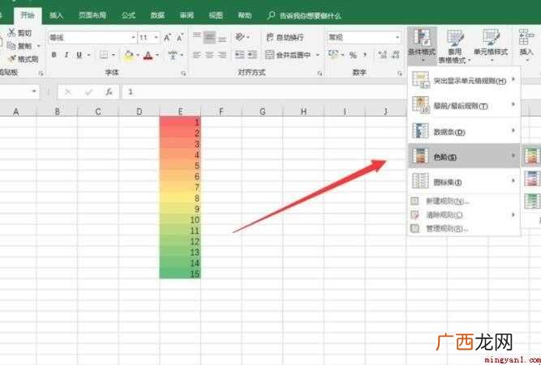The width and height of the screenshot is (541, 365).
Task: Click the Bottom Align icon
Action: point(222,39)
